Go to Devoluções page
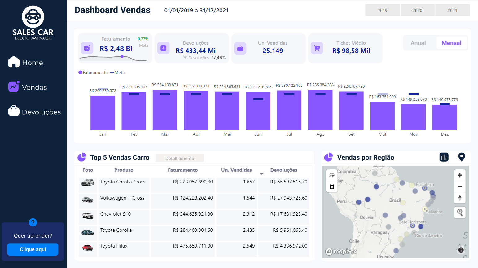 point(41,112)
